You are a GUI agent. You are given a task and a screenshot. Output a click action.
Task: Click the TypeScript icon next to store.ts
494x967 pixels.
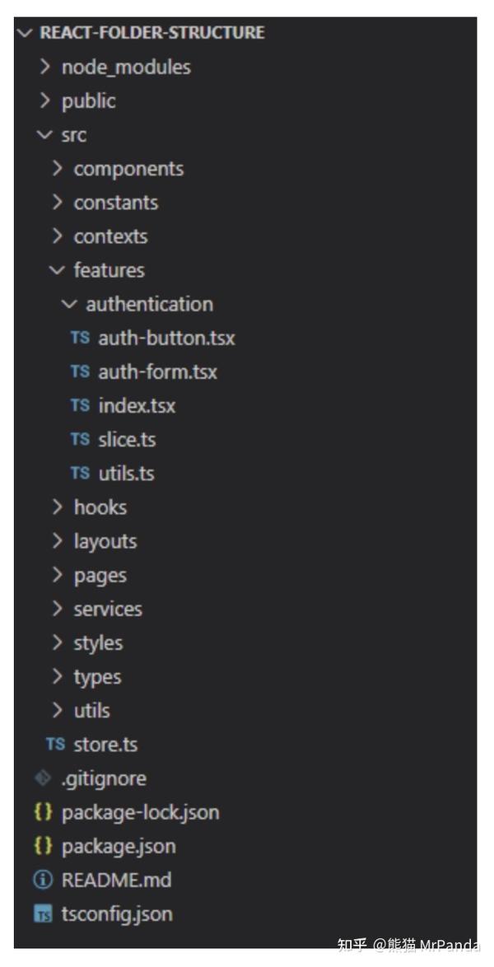[55, 744]
